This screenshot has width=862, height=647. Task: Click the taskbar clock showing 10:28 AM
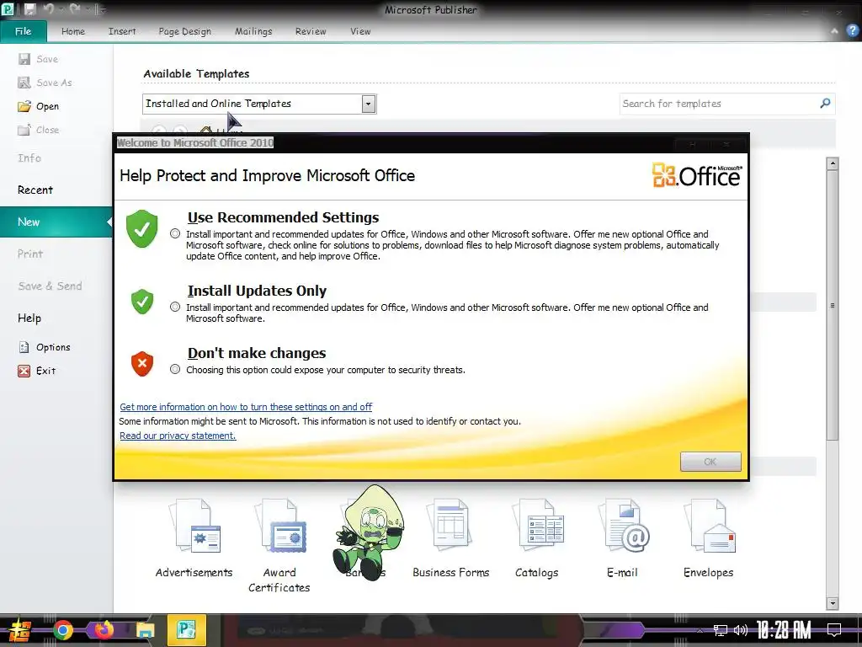click(783, 630)
